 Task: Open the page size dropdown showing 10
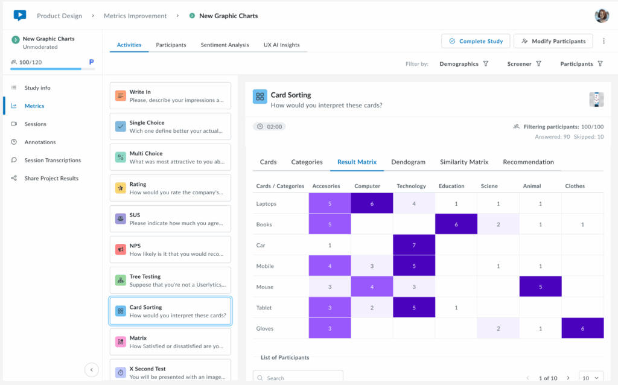[x=591, y=378]
